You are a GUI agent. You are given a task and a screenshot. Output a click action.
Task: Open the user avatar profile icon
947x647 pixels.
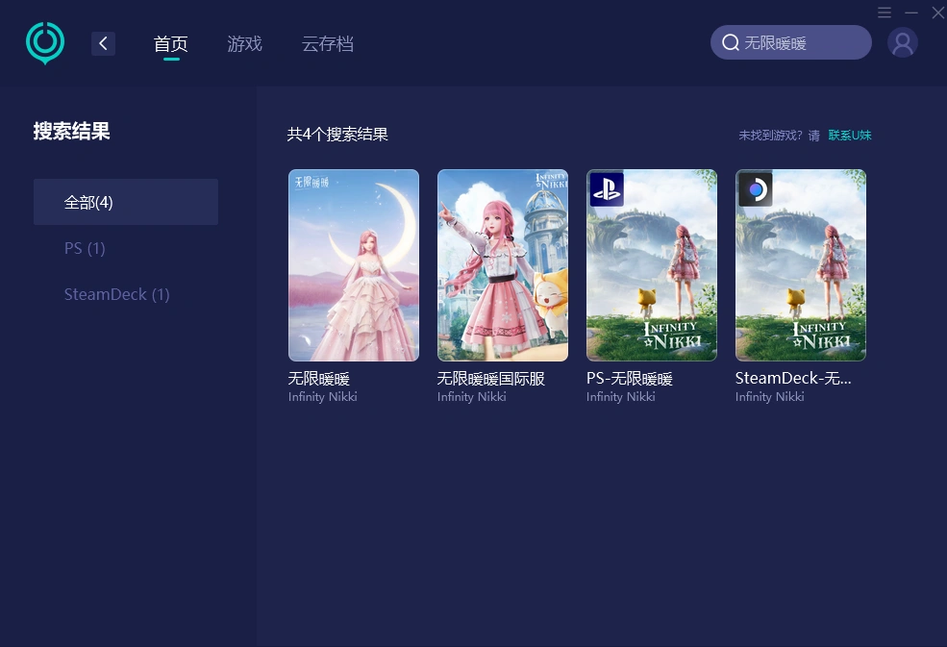tap(902, 42)
